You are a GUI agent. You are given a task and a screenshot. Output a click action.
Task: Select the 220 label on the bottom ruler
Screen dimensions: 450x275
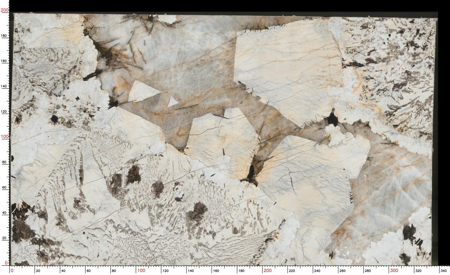(292, 271)
